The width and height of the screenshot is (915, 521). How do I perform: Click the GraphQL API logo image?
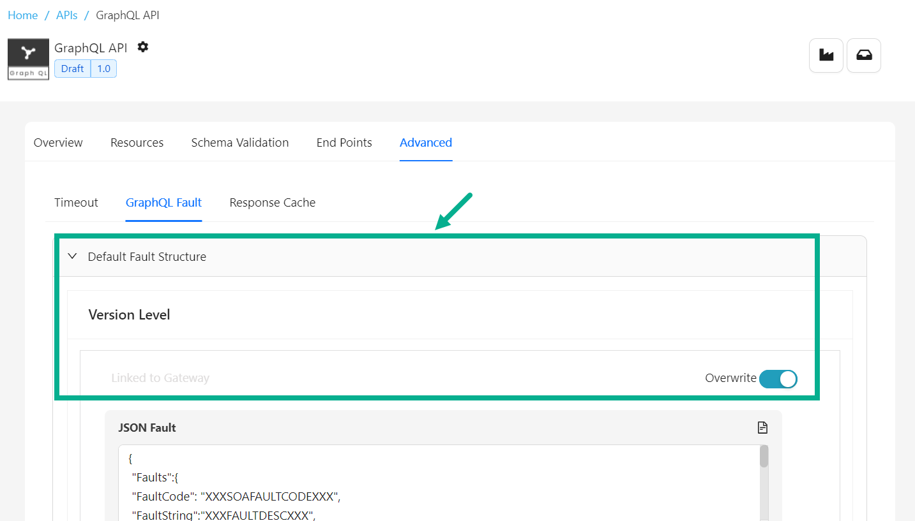[x=28, y=59]
